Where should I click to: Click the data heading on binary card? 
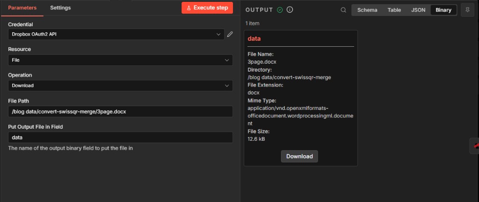tap(254, 39)
